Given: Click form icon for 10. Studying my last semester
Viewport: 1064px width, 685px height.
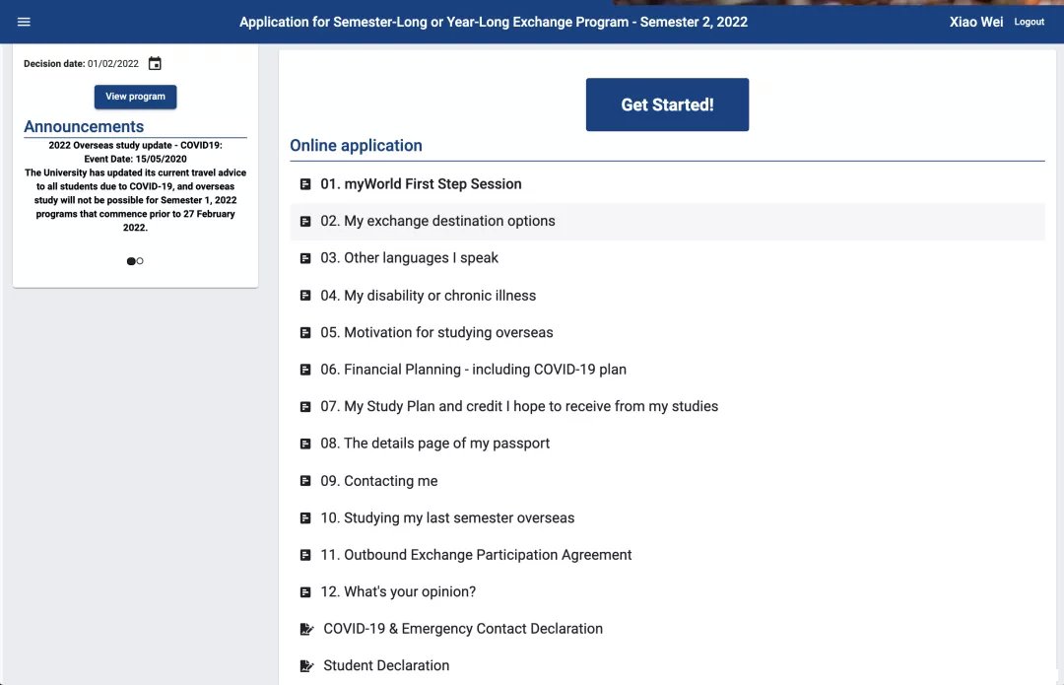Looking at the screenshot, I should (x=305, y=518).
